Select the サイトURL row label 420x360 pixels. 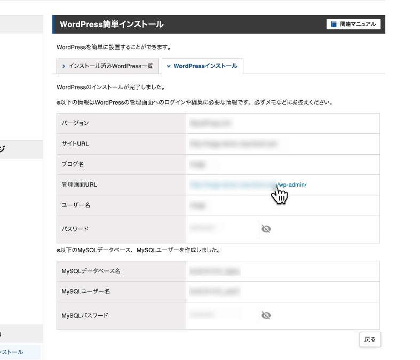pyautogui.click(x=75, y=143)
